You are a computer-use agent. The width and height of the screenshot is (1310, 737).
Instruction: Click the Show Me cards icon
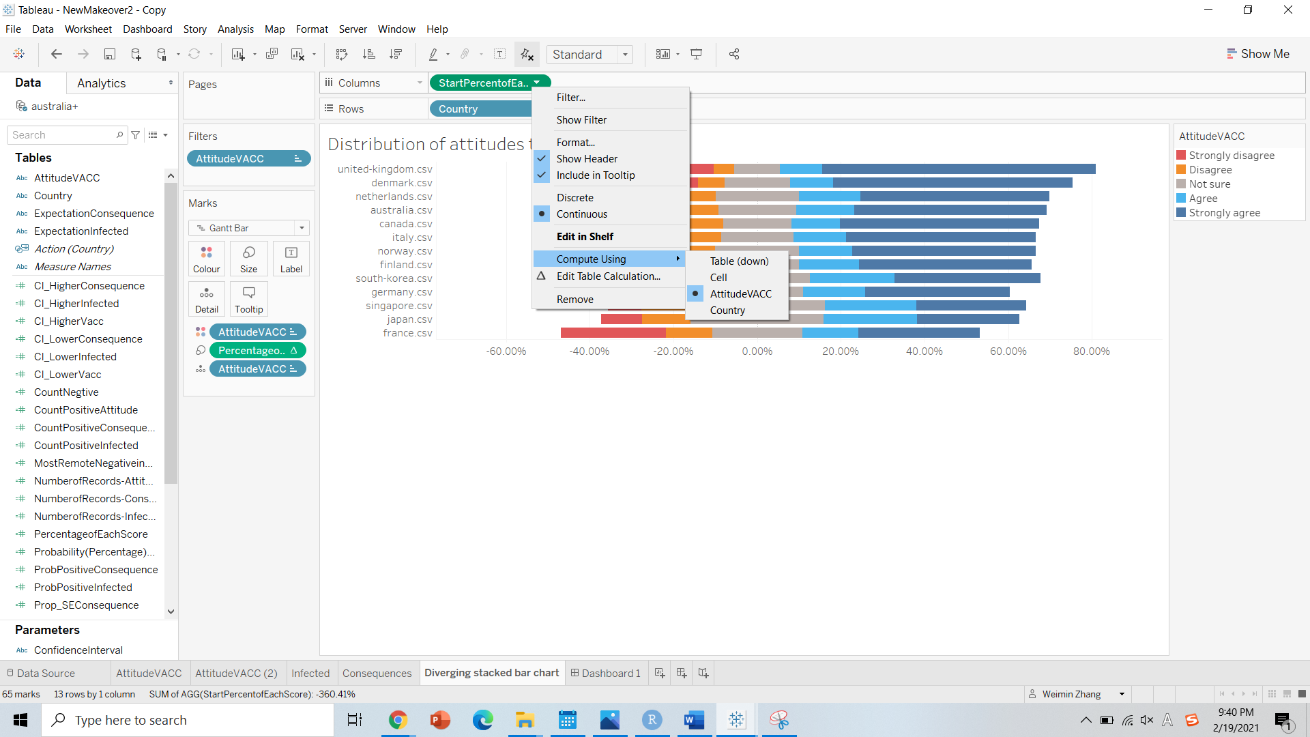pyautogui.click(x=663, y=54)
